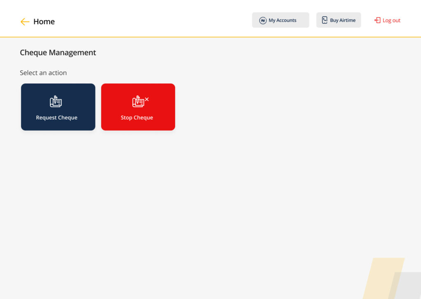Image resolution: width=421 pixels, height=299 pixels.
Task: Click the phone icon in Buy Airtime
Action: pyautogui.click(x=325, y=20)
